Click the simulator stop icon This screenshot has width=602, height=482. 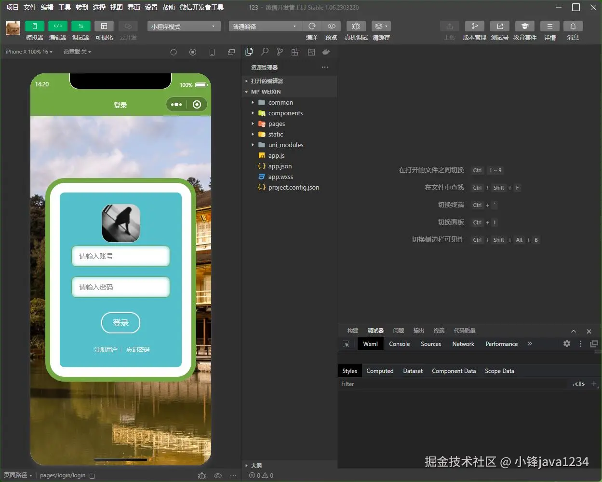point(193,52)
